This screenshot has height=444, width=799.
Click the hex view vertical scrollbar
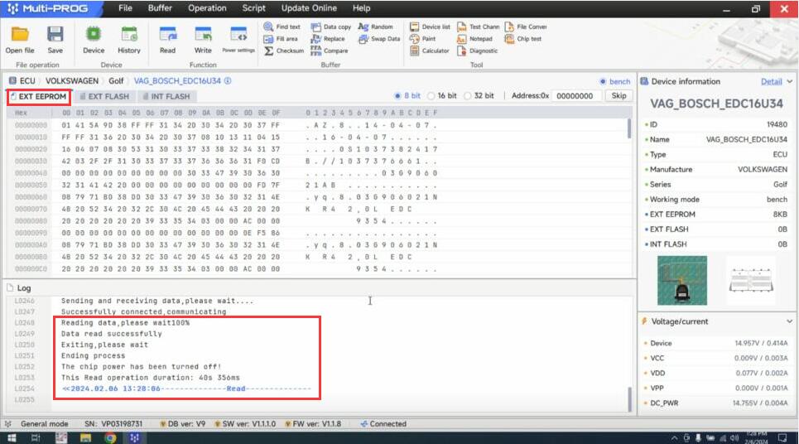[630, 128]
